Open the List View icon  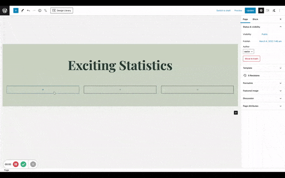[x=46, y=10]
